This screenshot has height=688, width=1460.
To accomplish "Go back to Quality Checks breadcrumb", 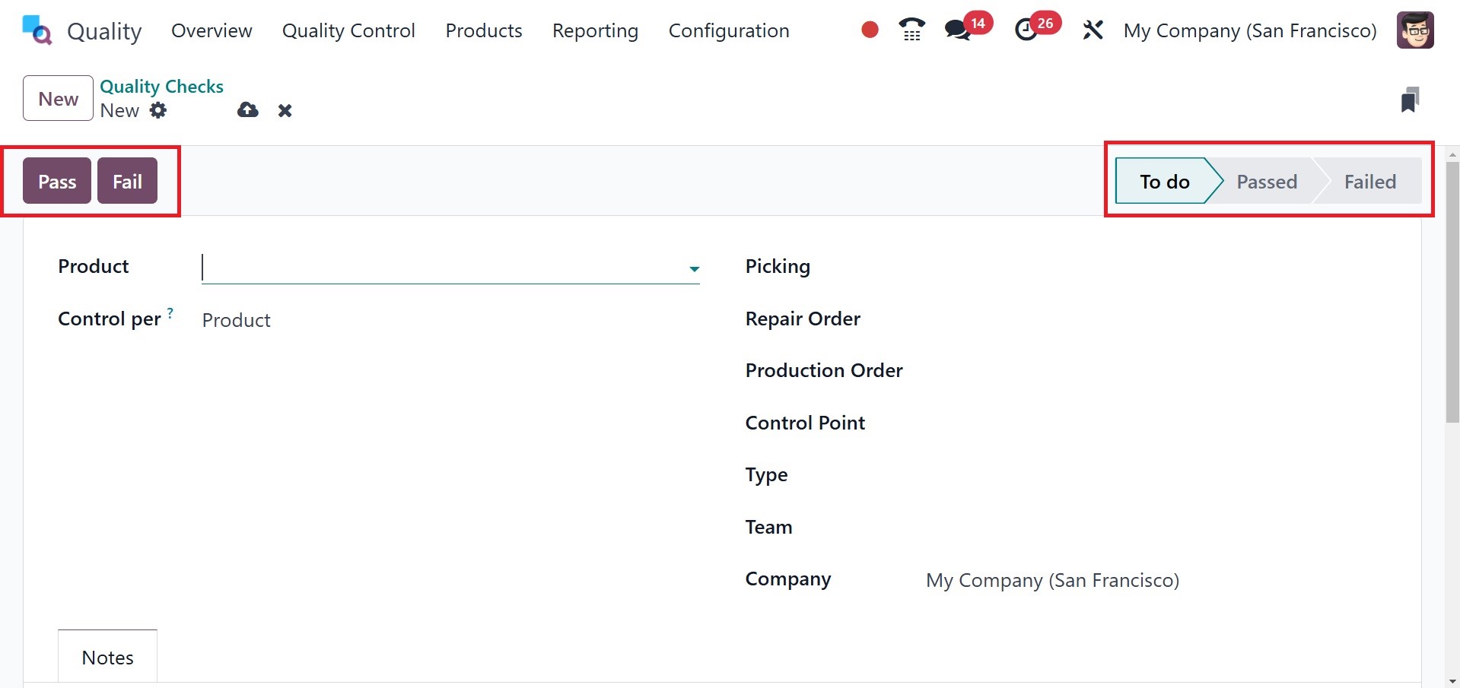I will coord(161,87).
